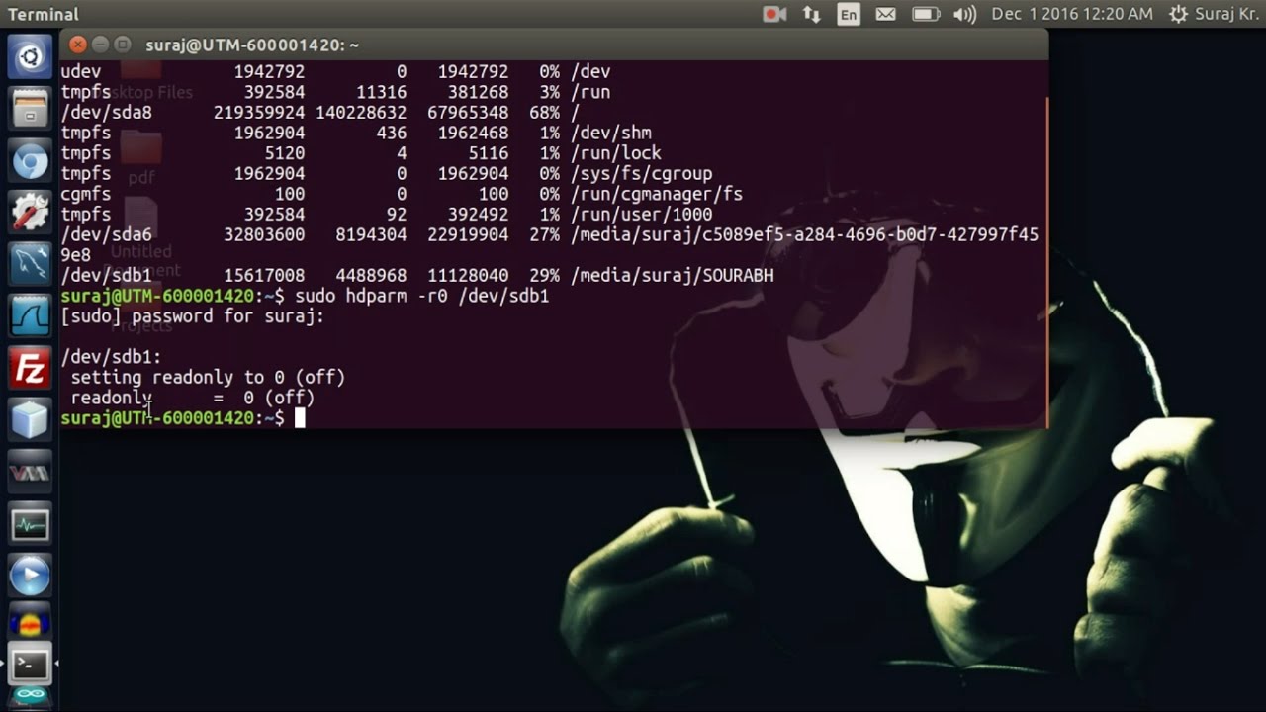
Task: Click the 'Terminal' app name in top panel
Action: 44,14
